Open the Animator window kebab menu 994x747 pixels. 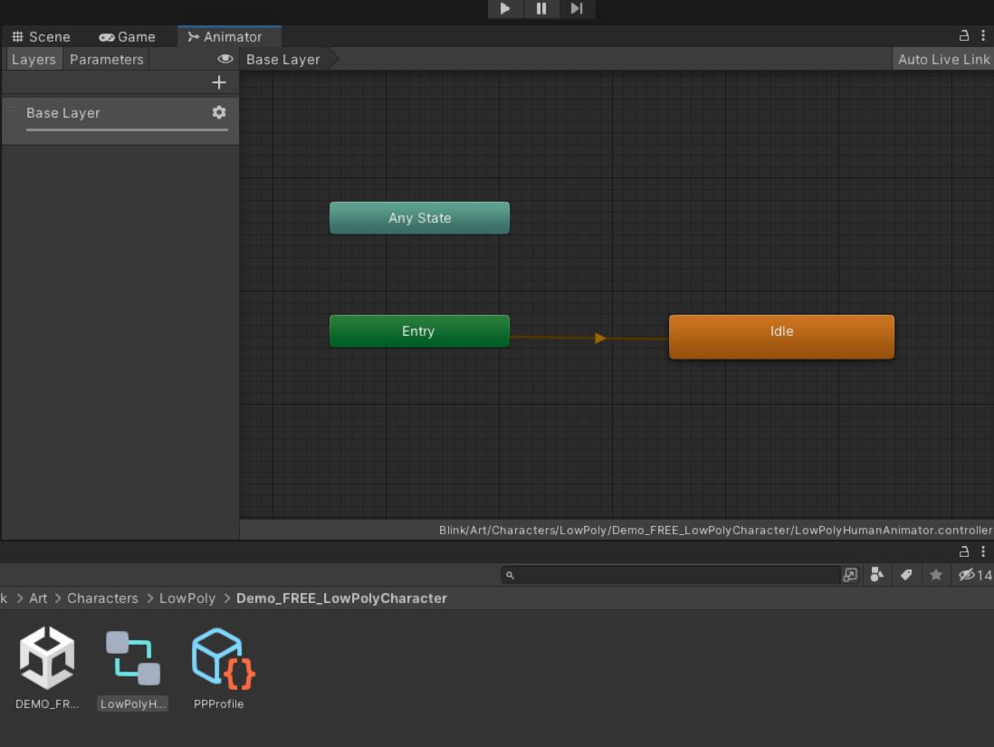(983, 34)
